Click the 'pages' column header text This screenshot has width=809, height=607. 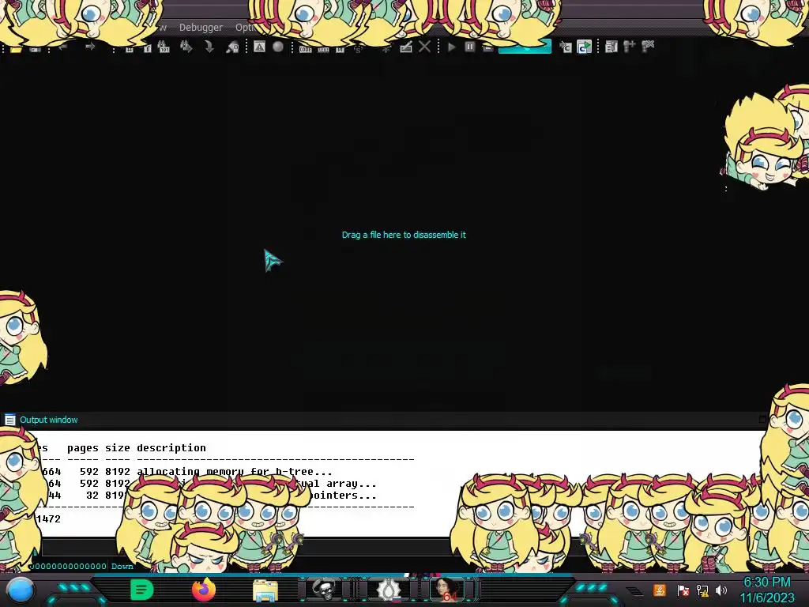82,448
